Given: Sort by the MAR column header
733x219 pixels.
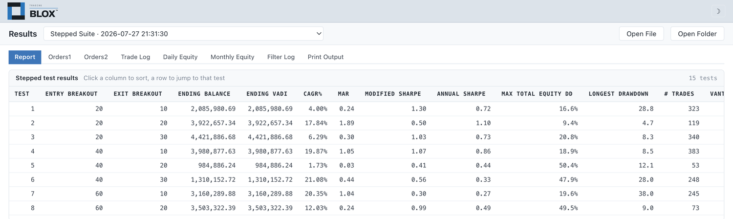Looking at the screenshot, I should [344, 94].
